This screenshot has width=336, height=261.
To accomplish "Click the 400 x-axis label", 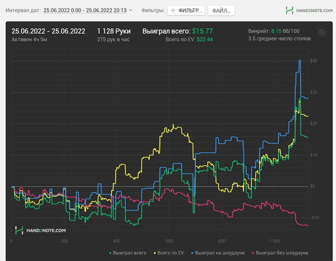I will 117,241.
